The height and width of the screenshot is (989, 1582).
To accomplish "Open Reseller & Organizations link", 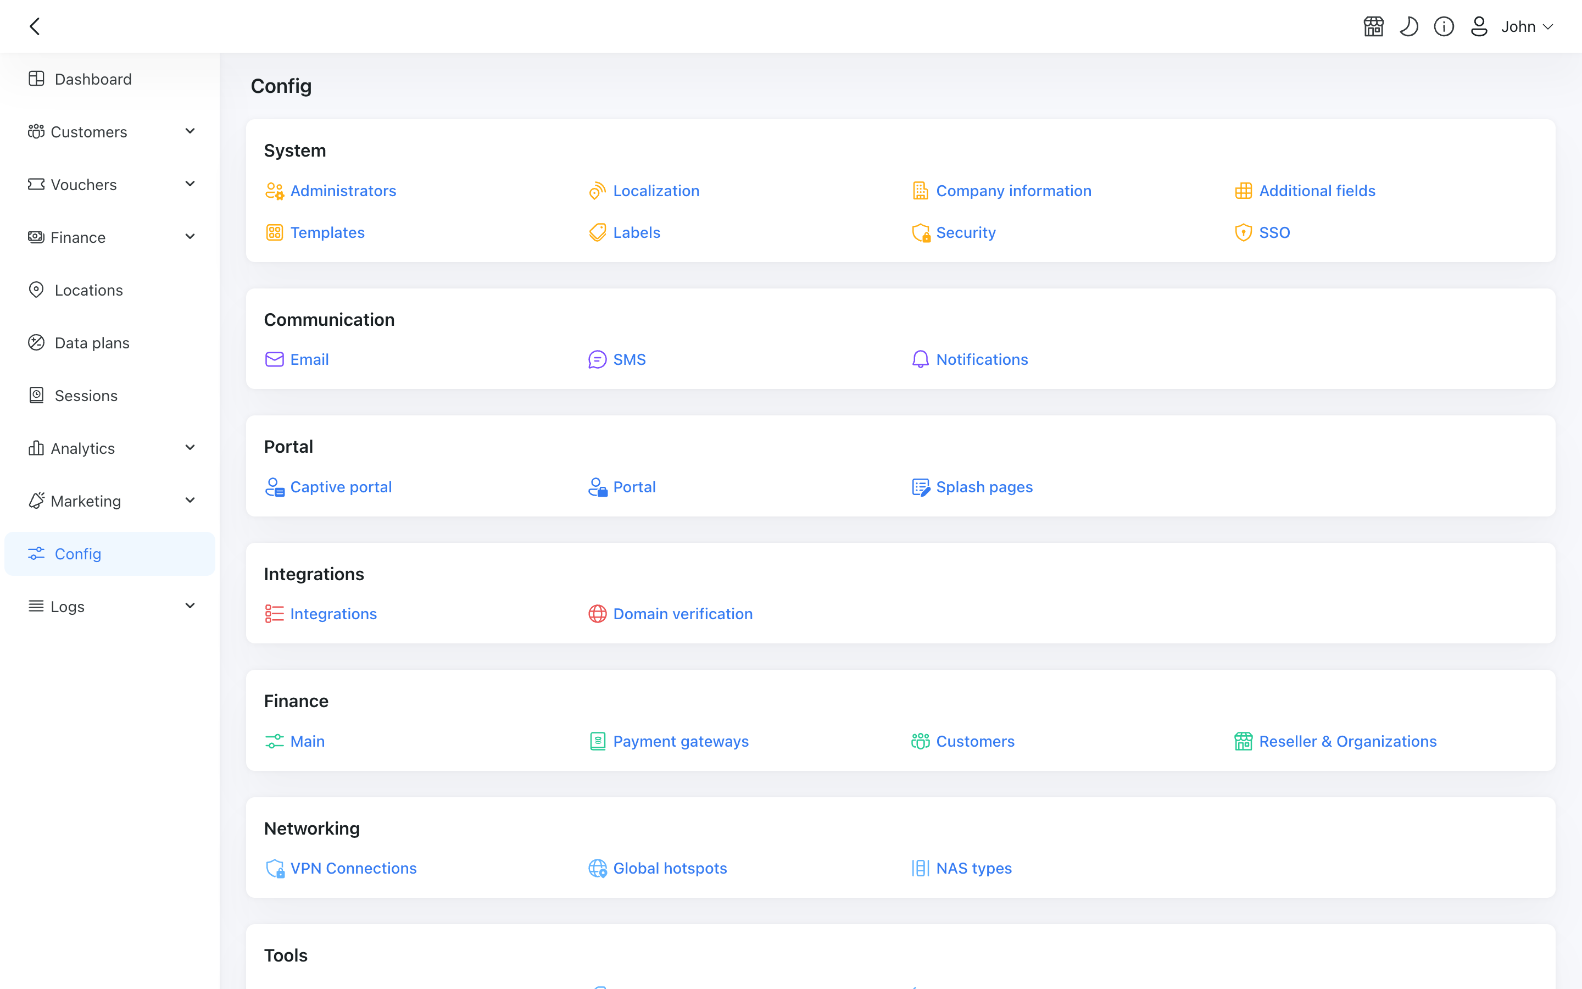I will click(1347, 742).
